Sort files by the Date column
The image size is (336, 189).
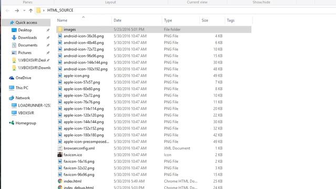point(118,20)
